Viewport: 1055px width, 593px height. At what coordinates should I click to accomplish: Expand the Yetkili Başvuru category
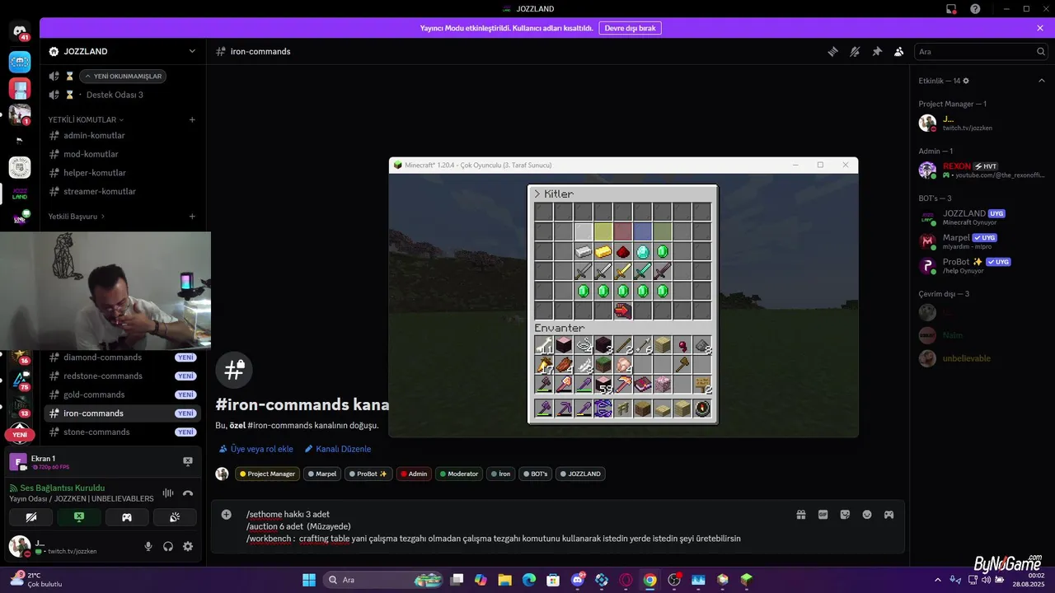(x=77, y=217)
